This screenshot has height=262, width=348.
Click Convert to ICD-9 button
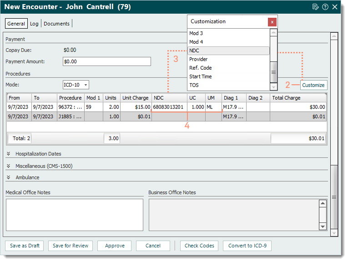point(247,246)
